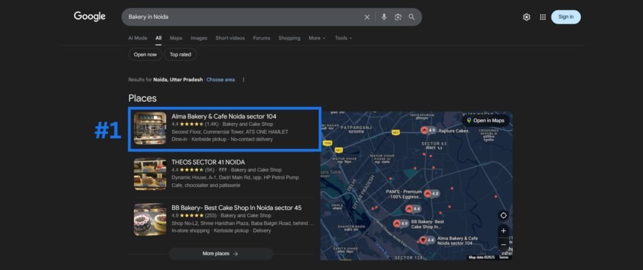This screenshot has height=270, width=643.
Task: Re-center map with location target icon
Action: tap(503, 215)
